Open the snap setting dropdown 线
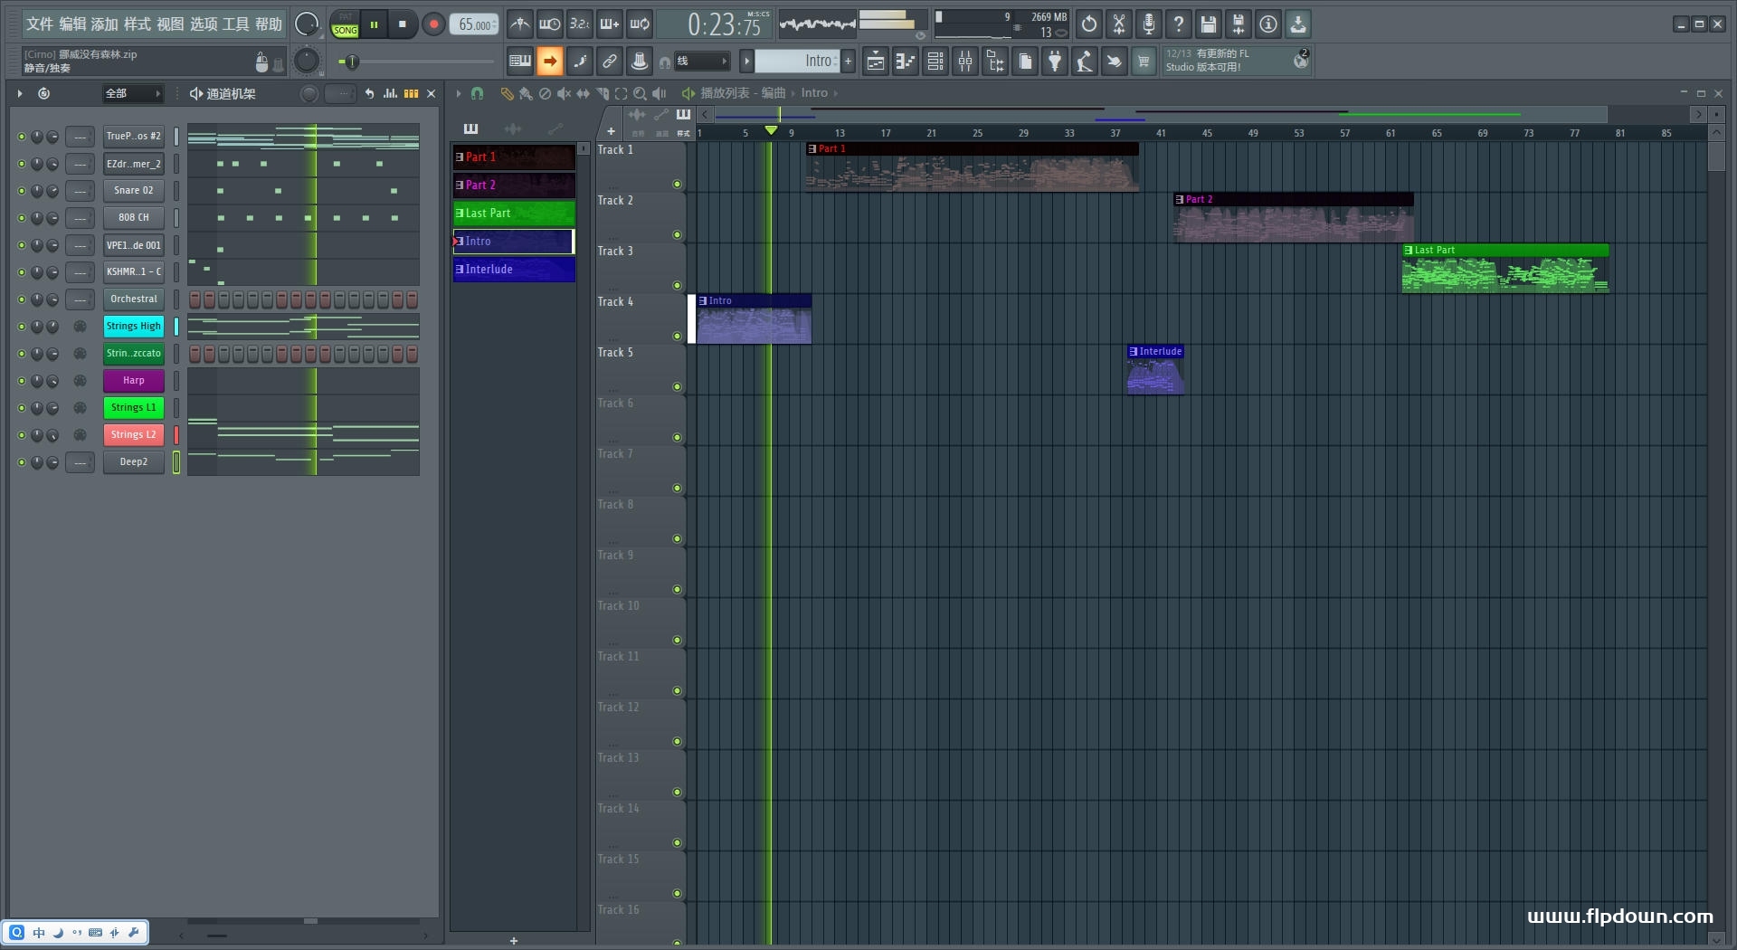The height and width of the screenshot is (950, 1737). pyautogui.click(x=702, y=62)
